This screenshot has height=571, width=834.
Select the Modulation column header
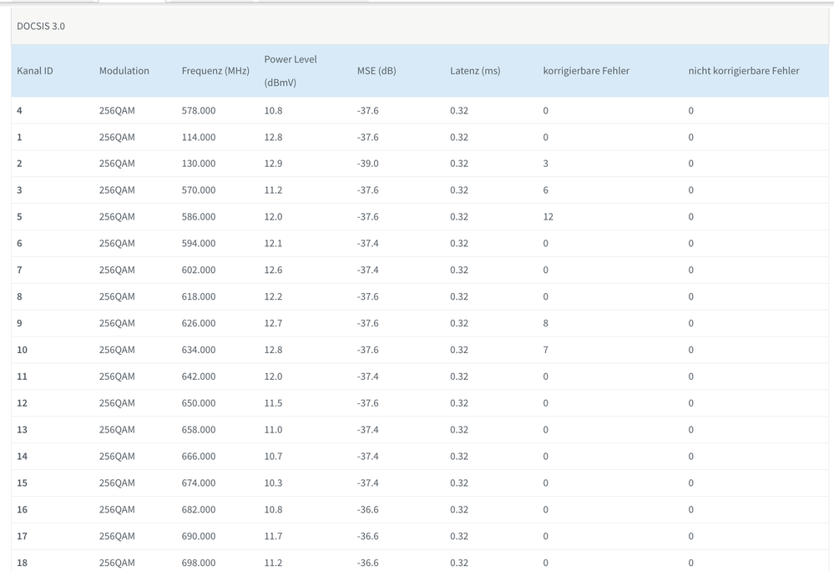[124, 71]
